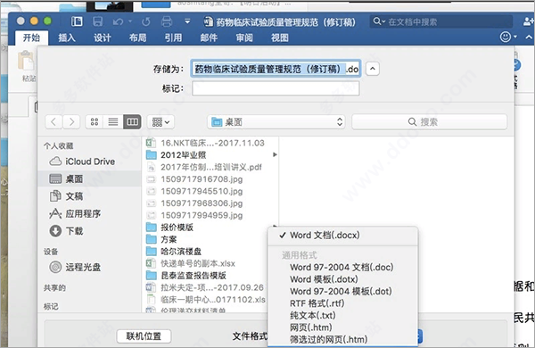This screenshot has height=348, width=535.
Task: Click the smiley feedback icon
Action: pyautogui.click(x=506, y=37)
